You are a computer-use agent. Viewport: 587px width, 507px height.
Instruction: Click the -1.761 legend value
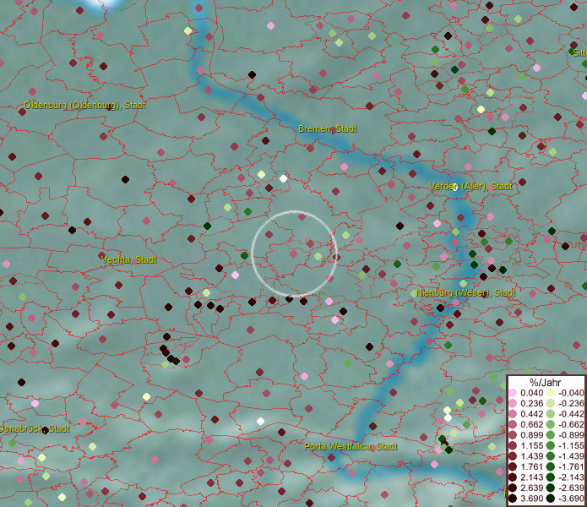pyautogui.click(x=571, y=466)
